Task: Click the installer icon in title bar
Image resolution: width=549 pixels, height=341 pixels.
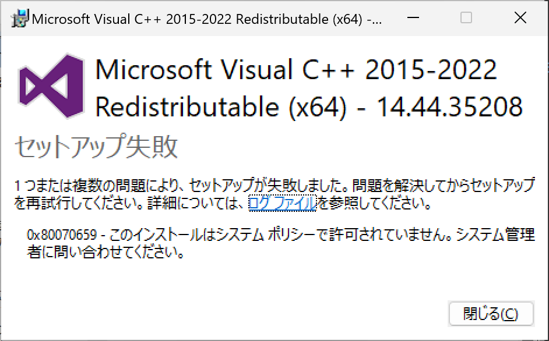Action: pyautogui.click(x=20, y=19)
